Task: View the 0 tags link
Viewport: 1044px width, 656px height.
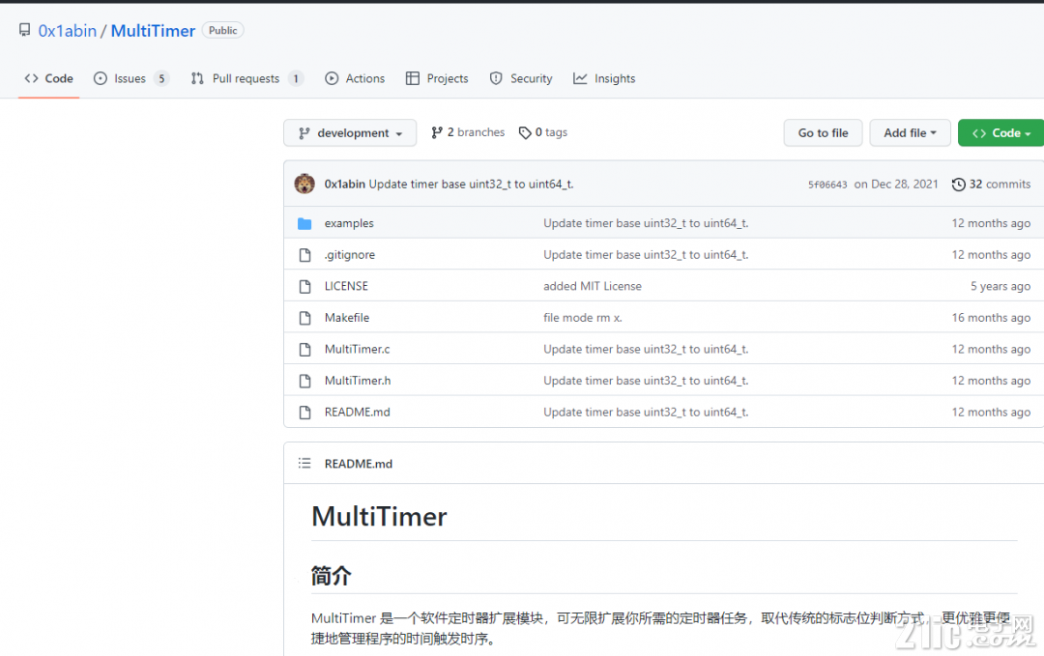Action: tap(543, 132)
